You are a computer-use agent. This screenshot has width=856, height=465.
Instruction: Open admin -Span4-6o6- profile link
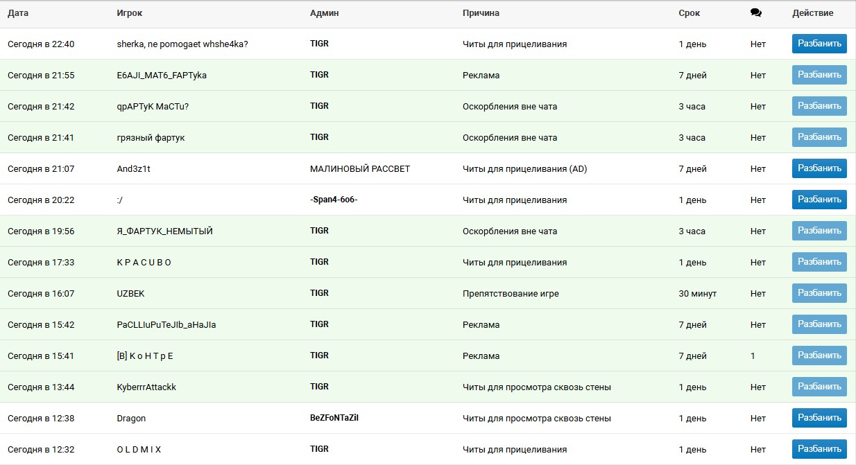(333, 200)
